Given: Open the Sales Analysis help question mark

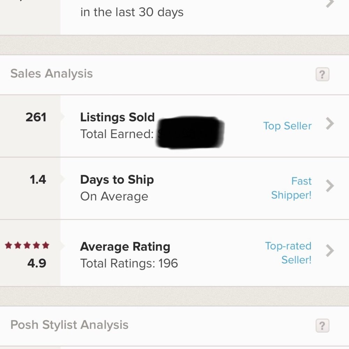Looking at the screenshot, I should pyautogui.click(x=322, y=74).
